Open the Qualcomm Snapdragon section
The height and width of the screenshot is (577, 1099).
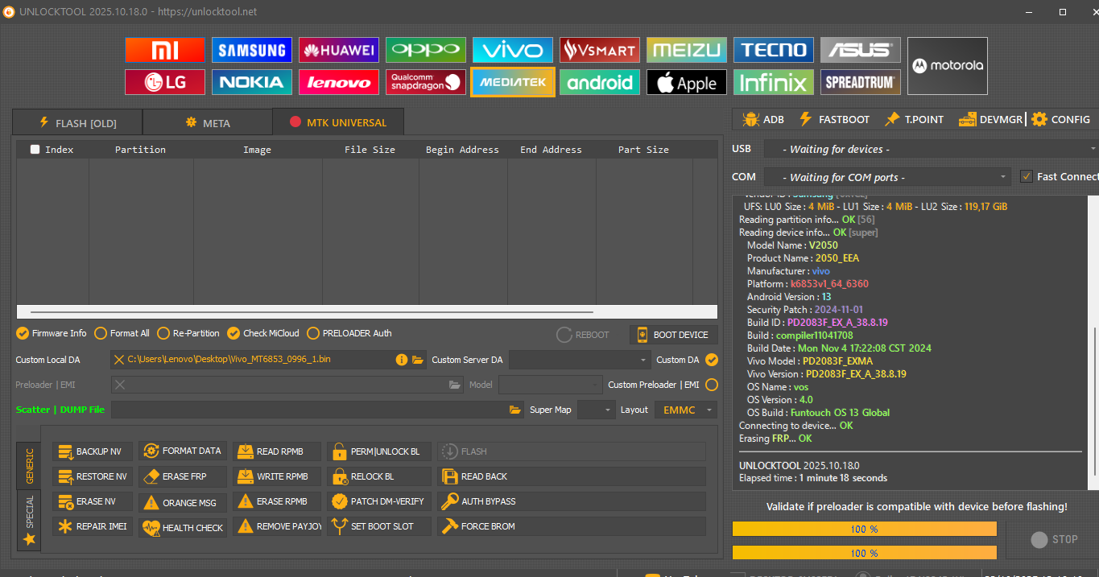[x=426, y=82]
